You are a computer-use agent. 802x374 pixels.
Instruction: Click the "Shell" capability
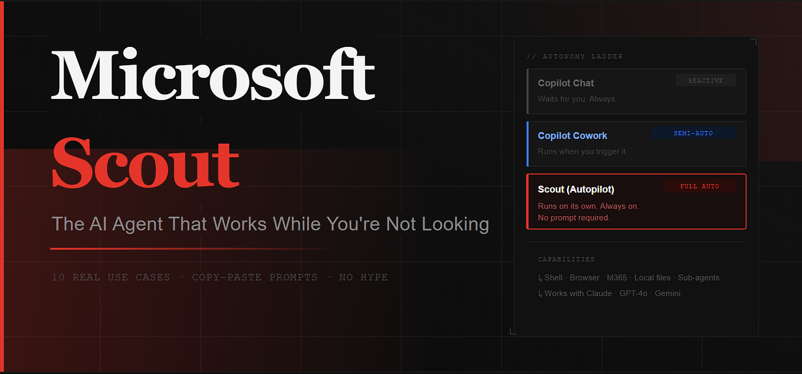click(553, 277)
